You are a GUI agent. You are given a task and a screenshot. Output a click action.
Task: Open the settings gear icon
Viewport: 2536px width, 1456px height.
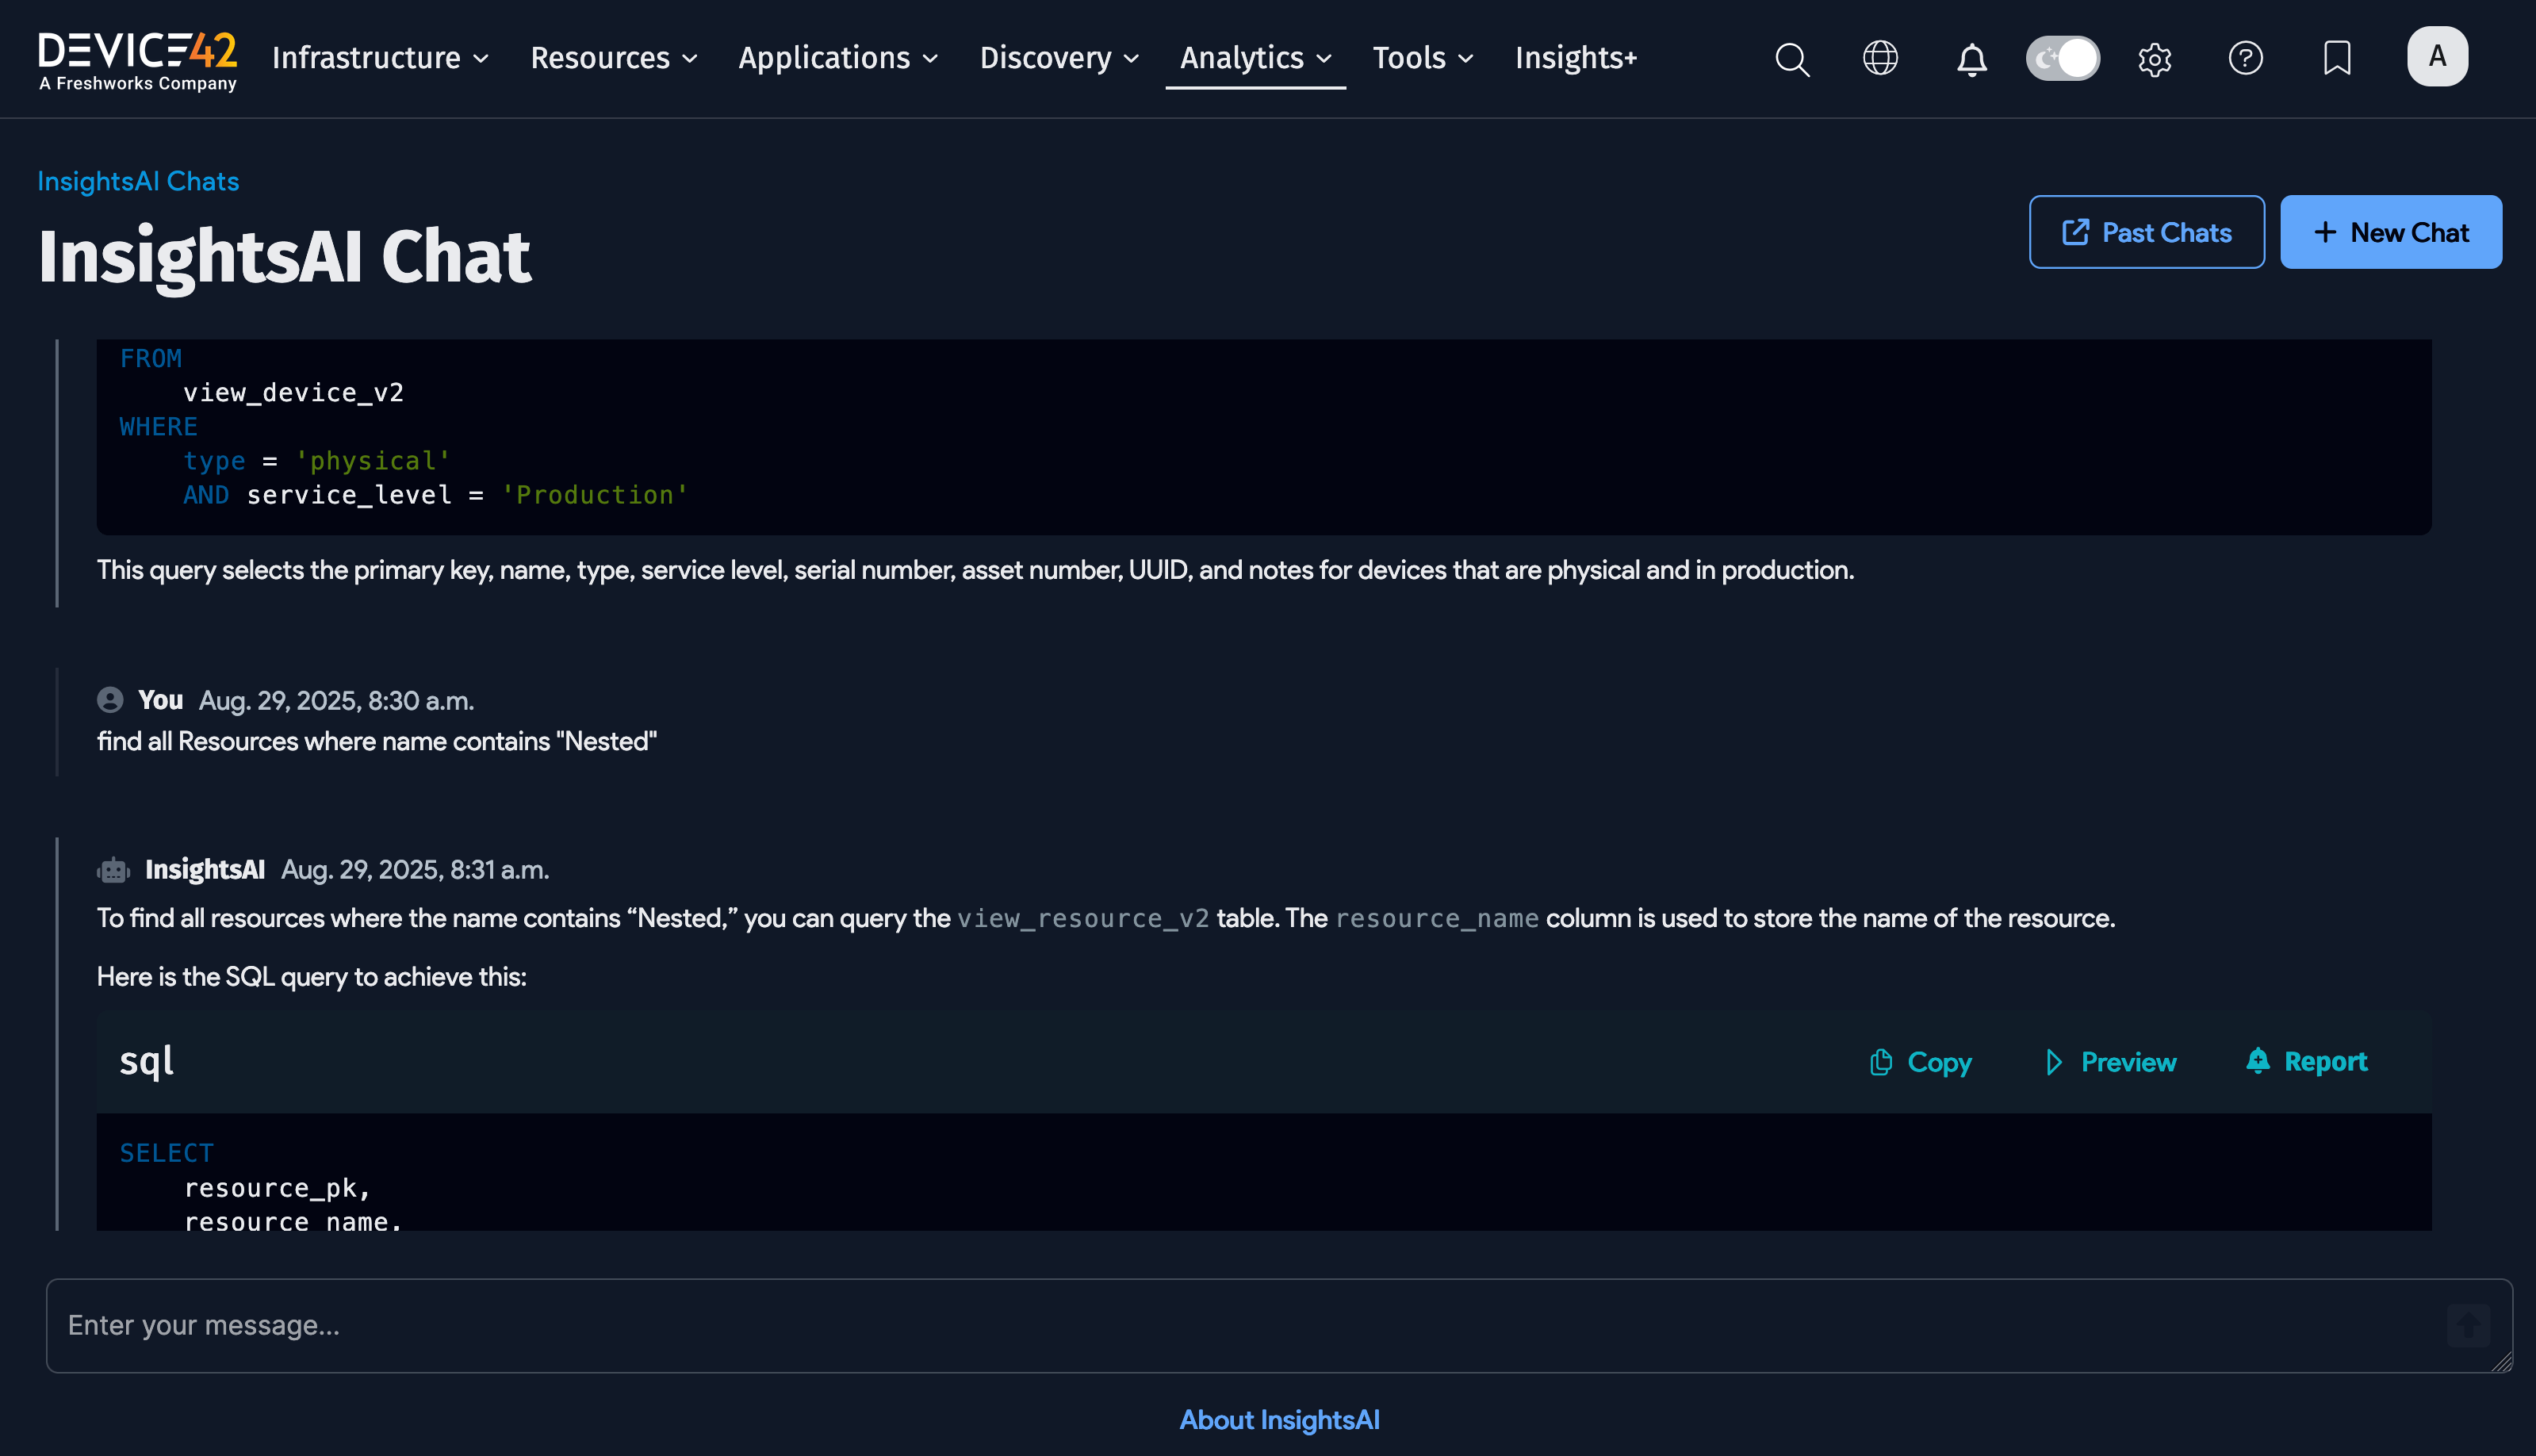[x=2154, y=59]
